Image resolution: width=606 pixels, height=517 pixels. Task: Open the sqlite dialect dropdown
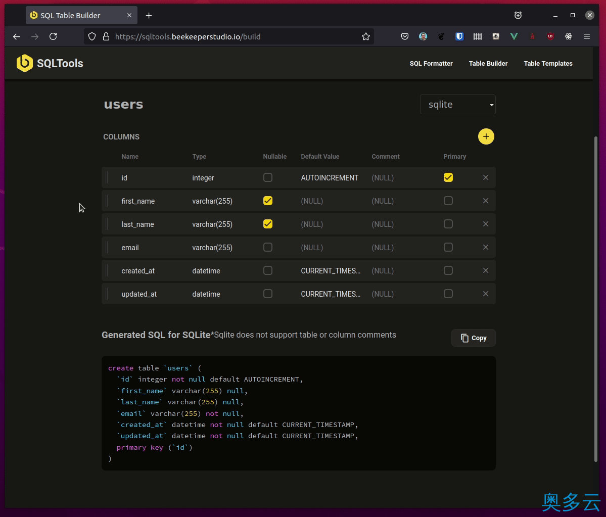(x=457, y=104)
